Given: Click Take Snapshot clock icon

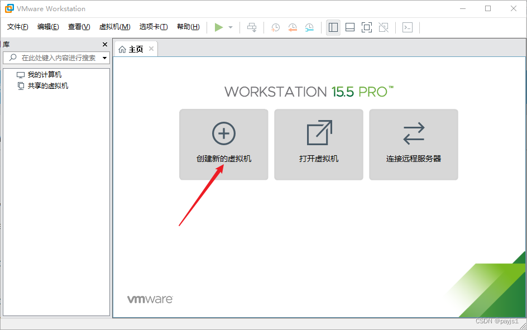Looking at the screenshot, I should coord(276,27).
